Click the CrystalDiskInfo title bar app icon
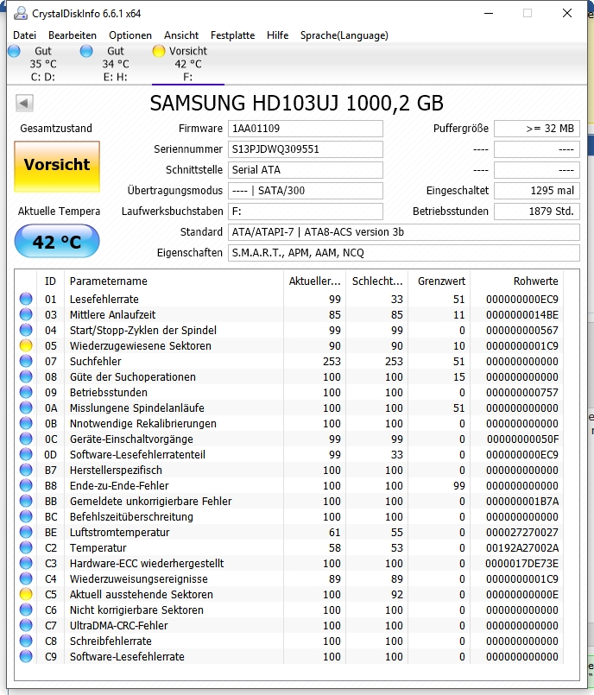Screen dimensions: 594x695 [21, 14]
